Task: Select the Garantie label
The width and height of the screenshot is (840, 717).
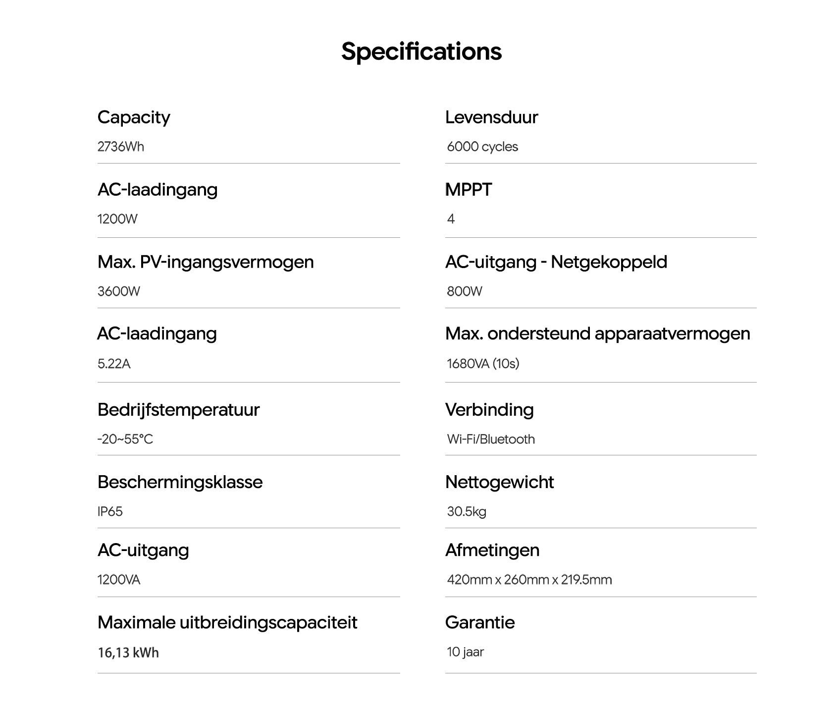Action: click(x=480, y=623)
